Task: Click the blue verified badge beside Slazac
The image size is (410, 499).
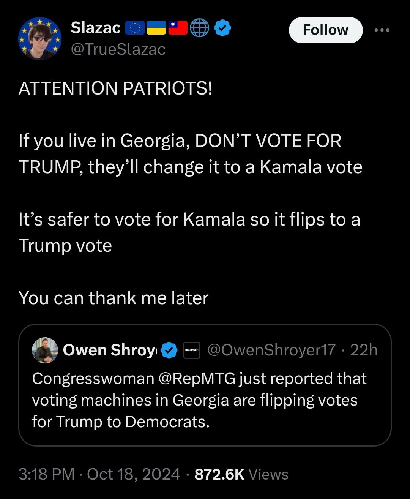Action: click(x=223, y=28)
